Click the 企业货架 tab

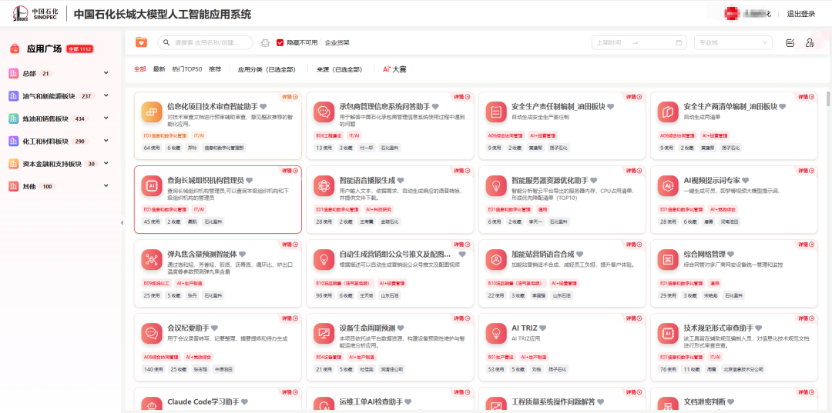(x=337, y=42)
